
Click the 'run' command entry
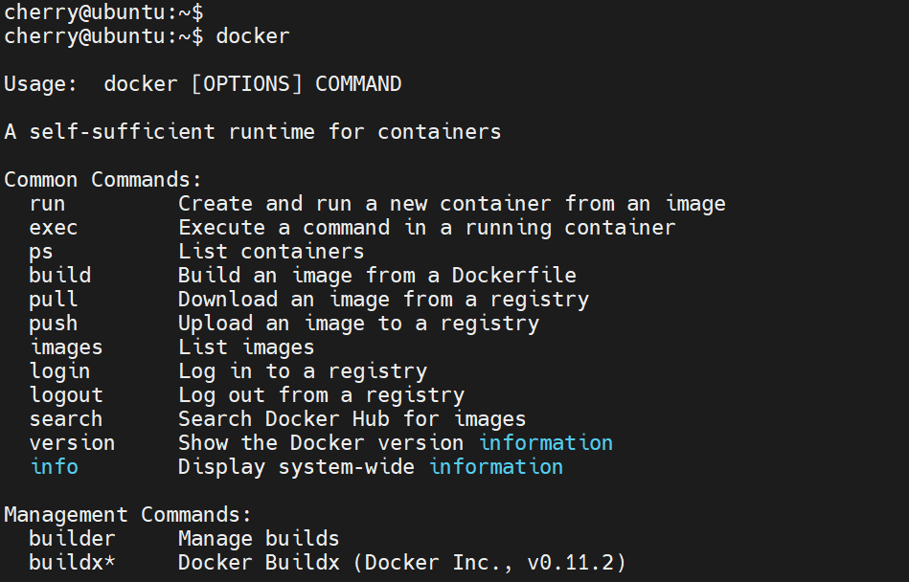coord(46,203)
